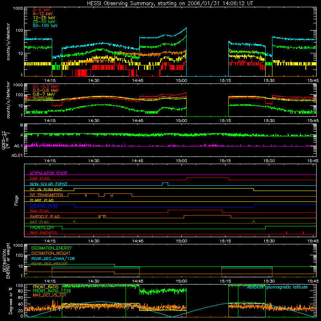The width and height of the screenshot is (321, 321).
Task: Select the BAD_PACKETS flag label
Action: pyautogui.click(x=44, y=233)
